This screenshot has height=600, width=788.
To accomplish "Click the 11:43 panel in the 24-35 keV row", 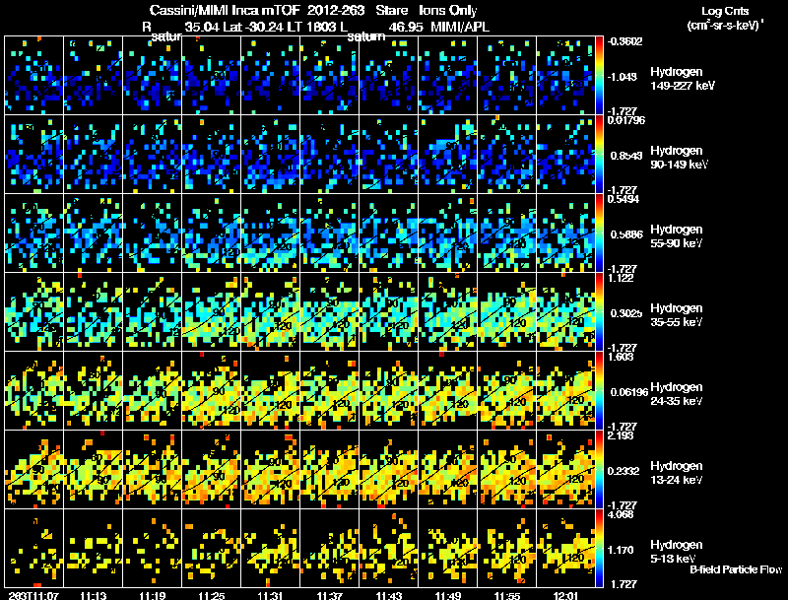I will tap(388, 390).
